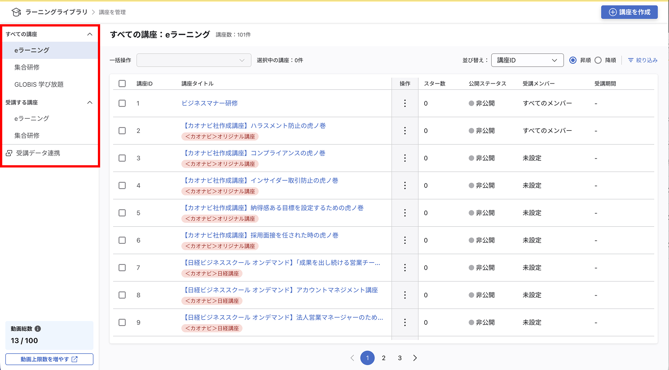The image size is (669, 370).
Task: Click 非公開 status in course ID 1 row
Action: pos(482,103)
